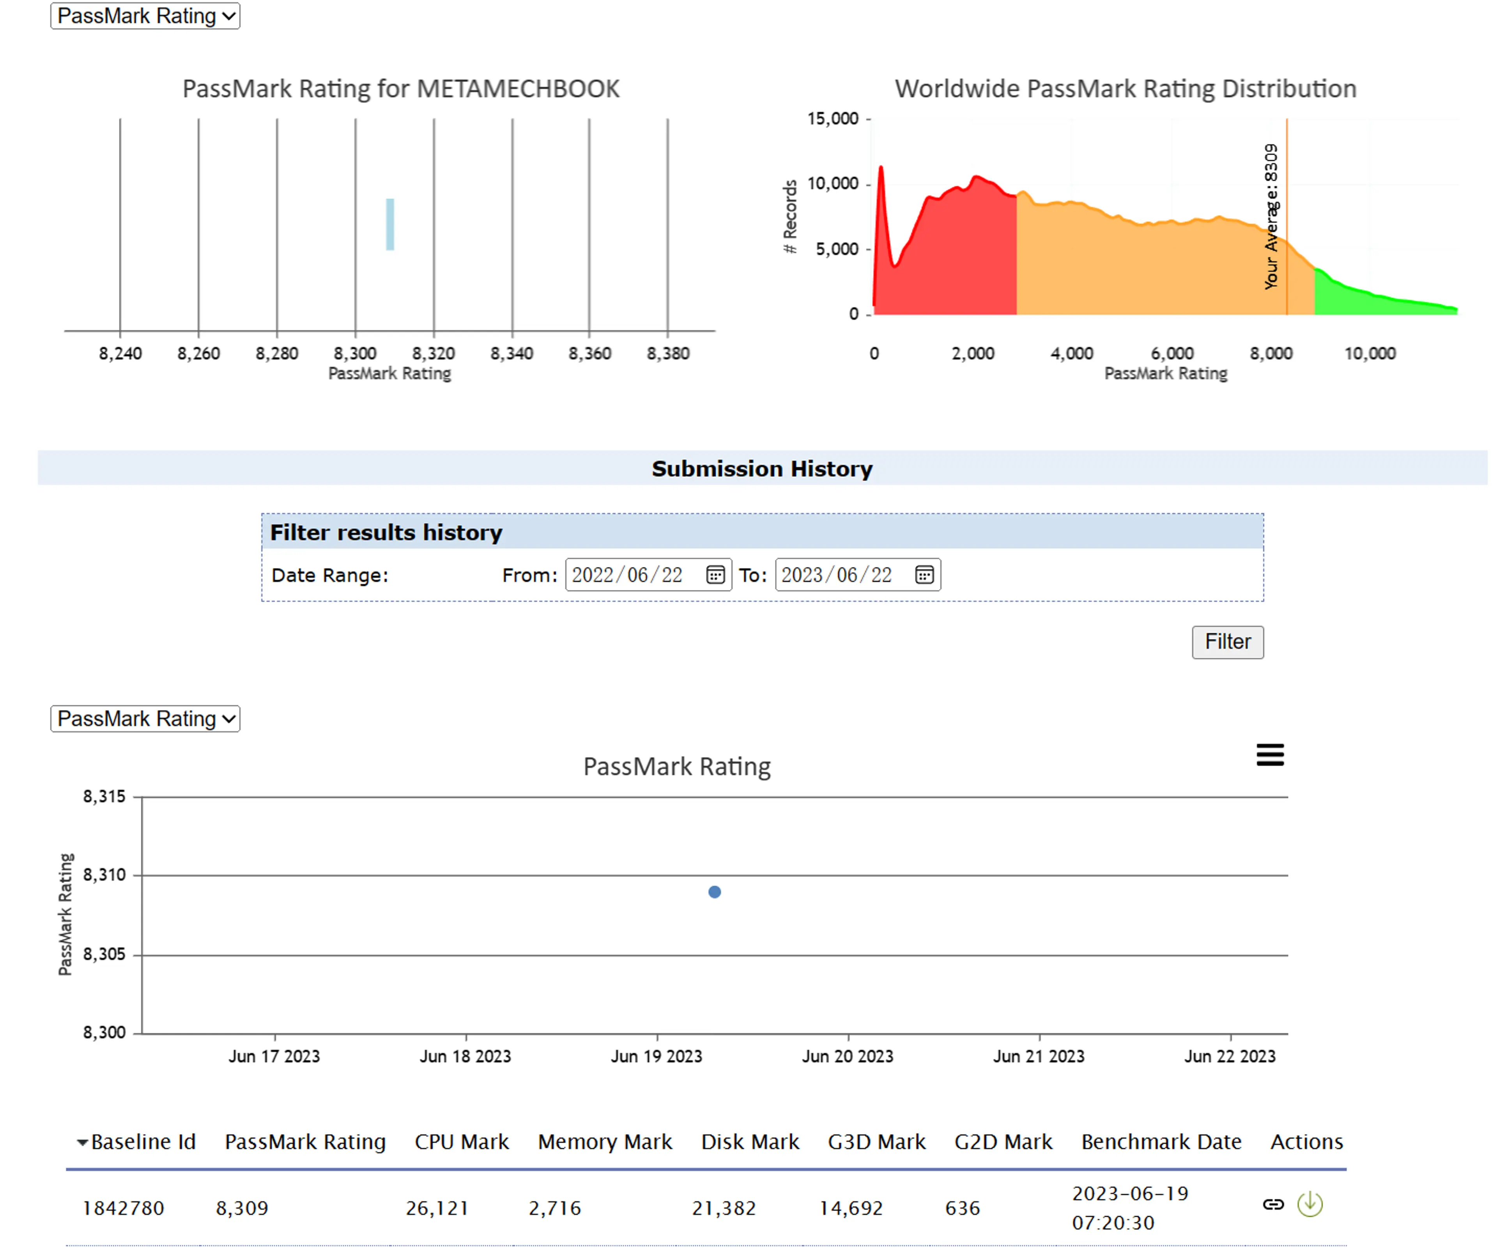Sort table by CPU Mark column

(461, 1142)
